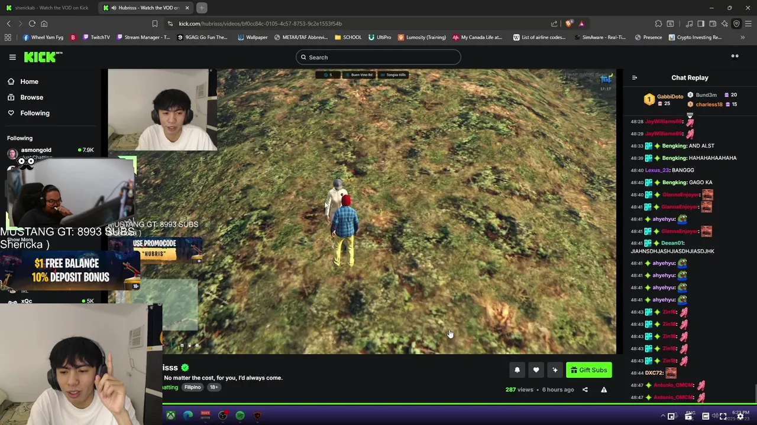The width and height of the screenshot is (757, 425).
Task: Open Spotify in taskbar
Action: 240,416
